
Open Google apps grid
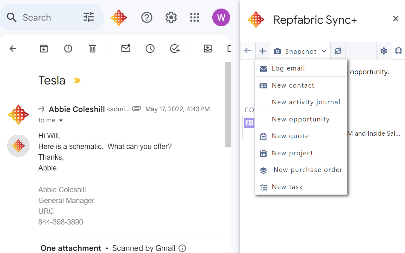[x=195, y=17]
